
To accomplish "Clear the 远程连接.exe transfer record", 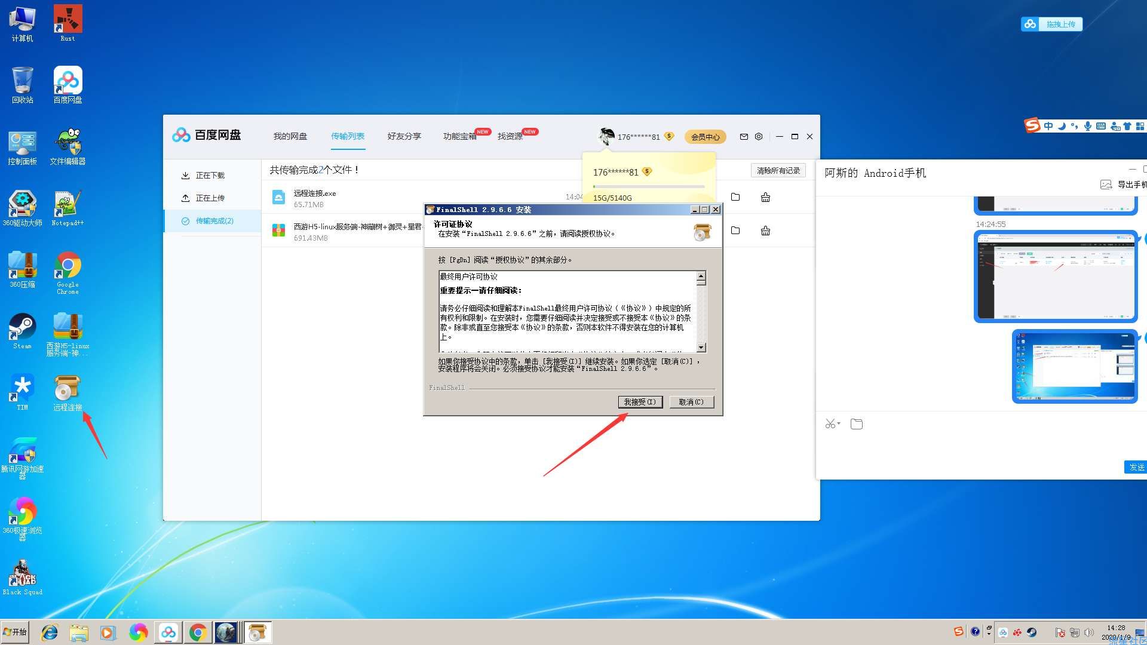I will point(765,197).
